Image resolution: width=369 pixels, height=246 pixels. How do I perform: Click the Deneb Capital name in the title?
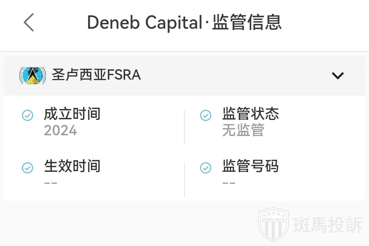point(145,23)
